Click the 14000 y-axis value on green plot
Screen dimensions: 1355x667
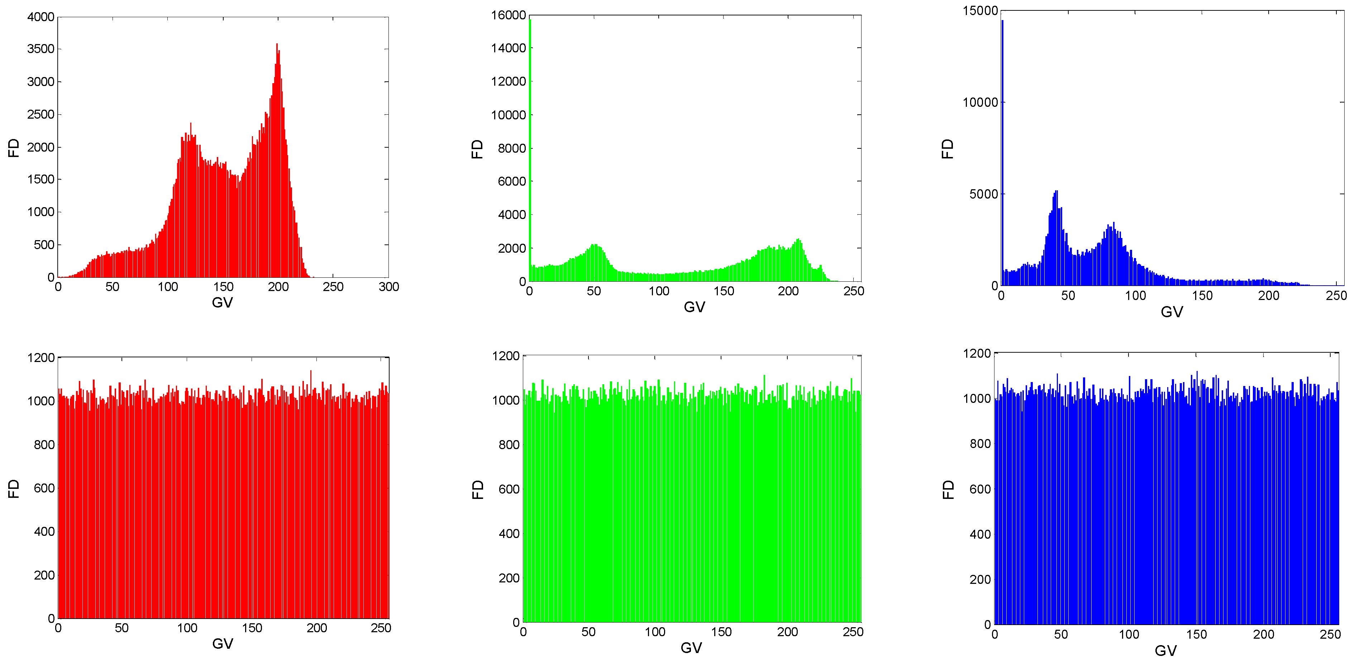508,48
